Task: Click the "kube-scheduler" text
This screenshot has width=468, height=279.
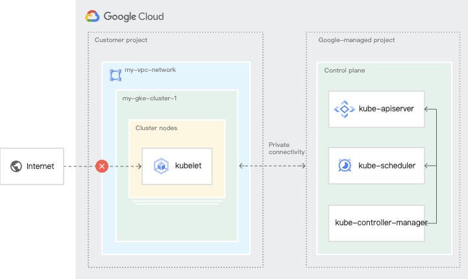Action: tap(387, 166)
